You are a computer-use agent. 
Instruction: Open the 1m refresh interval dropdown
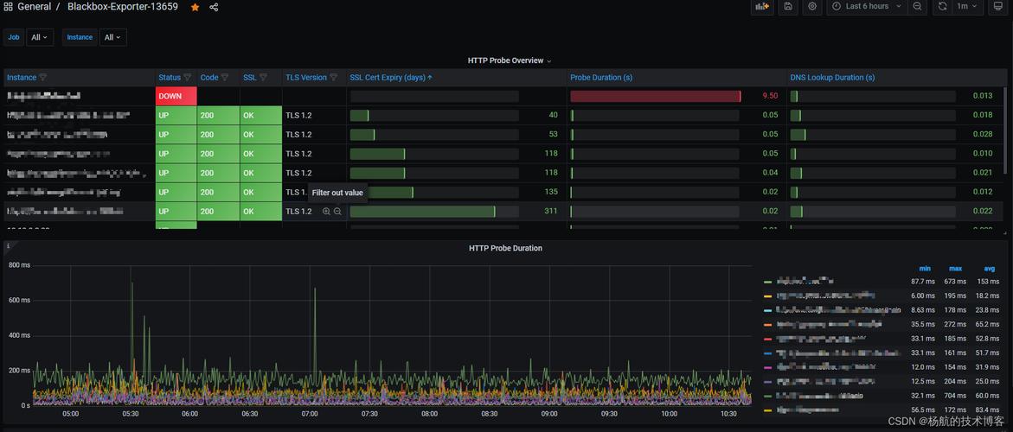[968, 7]
